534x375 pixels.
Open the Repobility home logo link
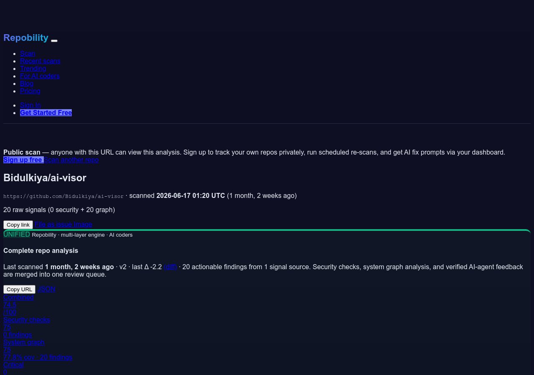coord(26,37)
